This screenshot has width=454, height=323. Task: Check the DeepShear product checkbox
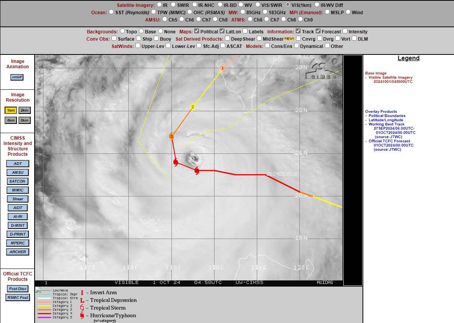click(227, 38)
